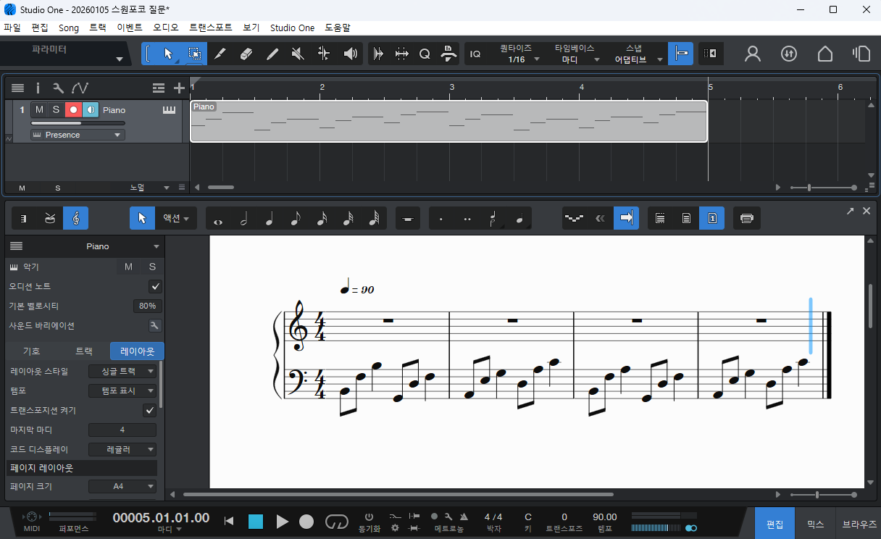Screen dimensions: 881x539
Task: Open the Score view with treble clef icon
Action: (x=75, y=217)
